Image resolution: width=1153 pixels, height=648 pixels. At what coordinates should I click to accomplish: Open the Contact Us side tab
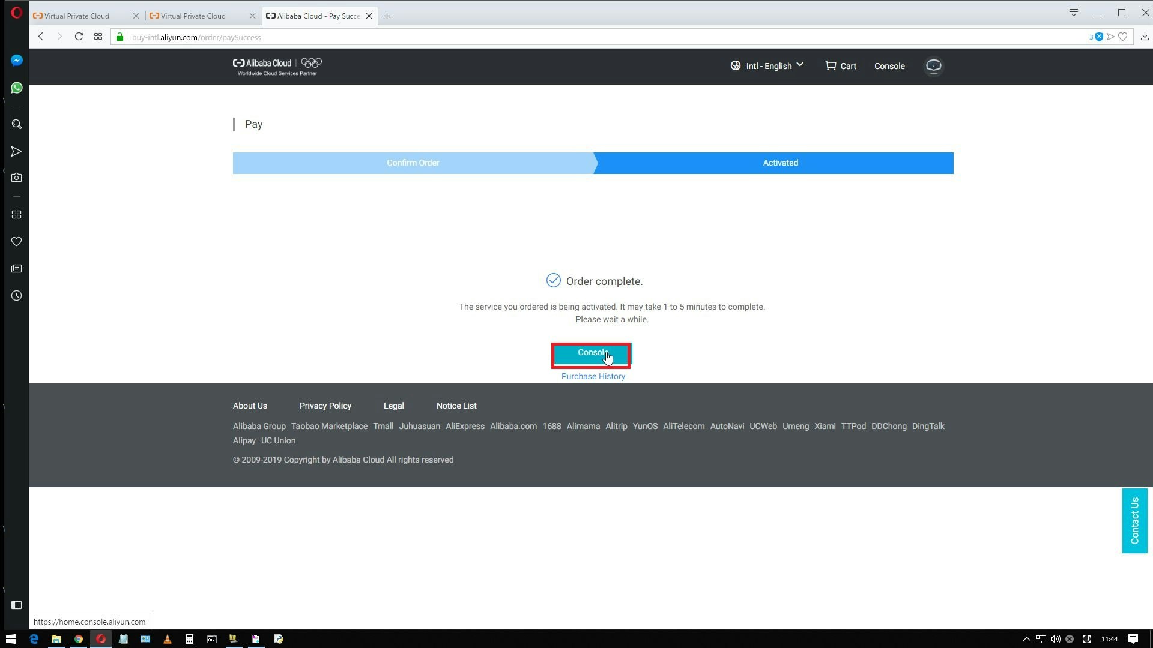click(1134, 521)
